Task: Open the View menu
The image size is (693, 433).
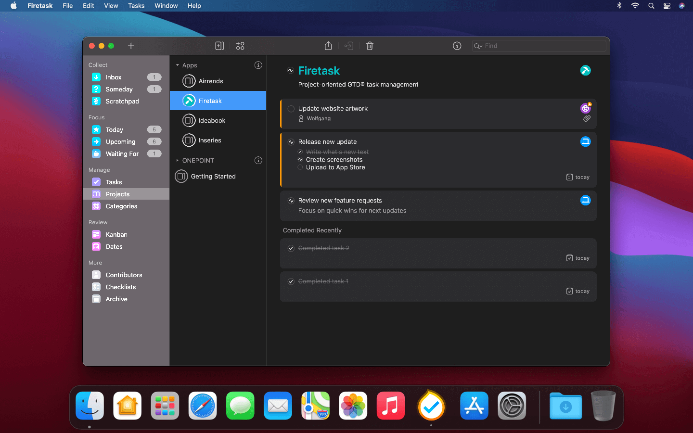Action: click(x=111, y=6)
